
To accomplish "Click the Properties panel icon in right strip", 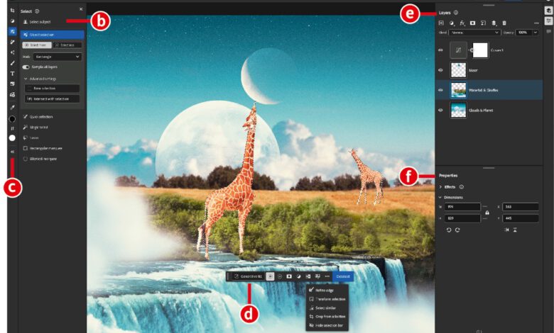I will (548, 21).
